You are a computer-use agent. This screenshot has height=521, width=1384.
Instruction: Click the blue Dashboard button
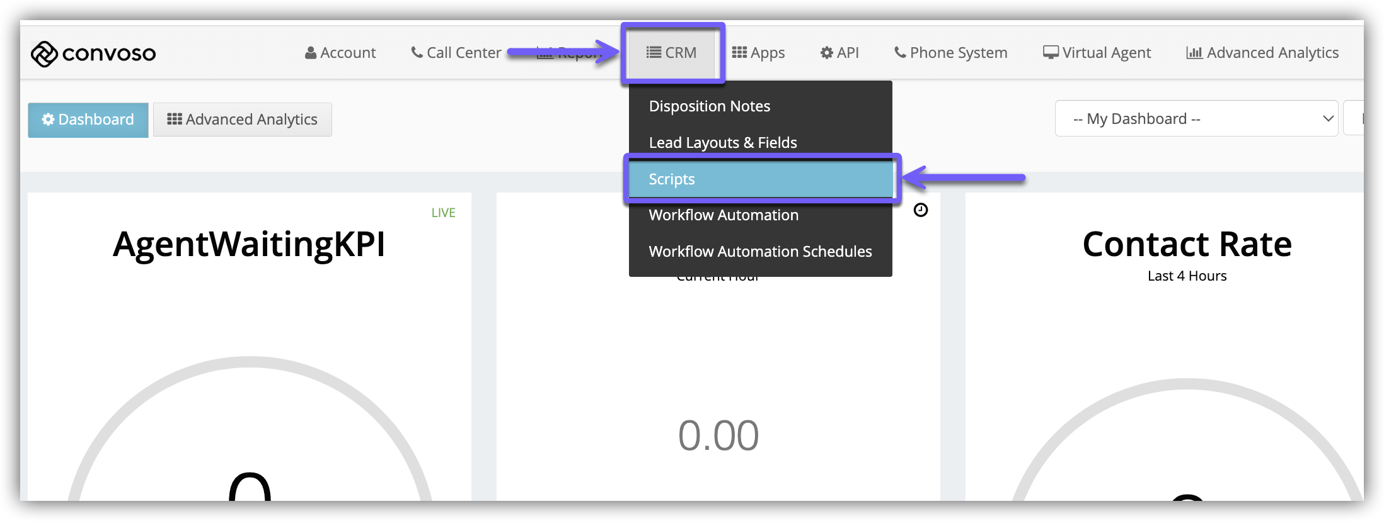(x=88, y=120)
